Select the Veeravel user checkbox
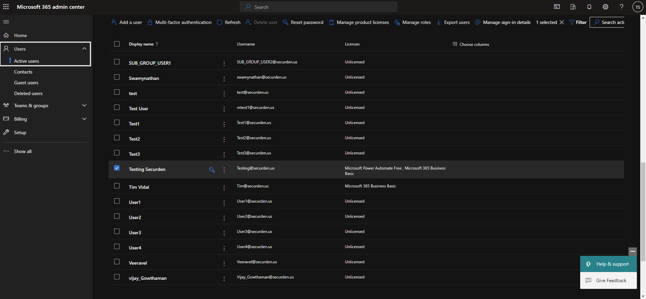The image size is (646, 299). 117,262
